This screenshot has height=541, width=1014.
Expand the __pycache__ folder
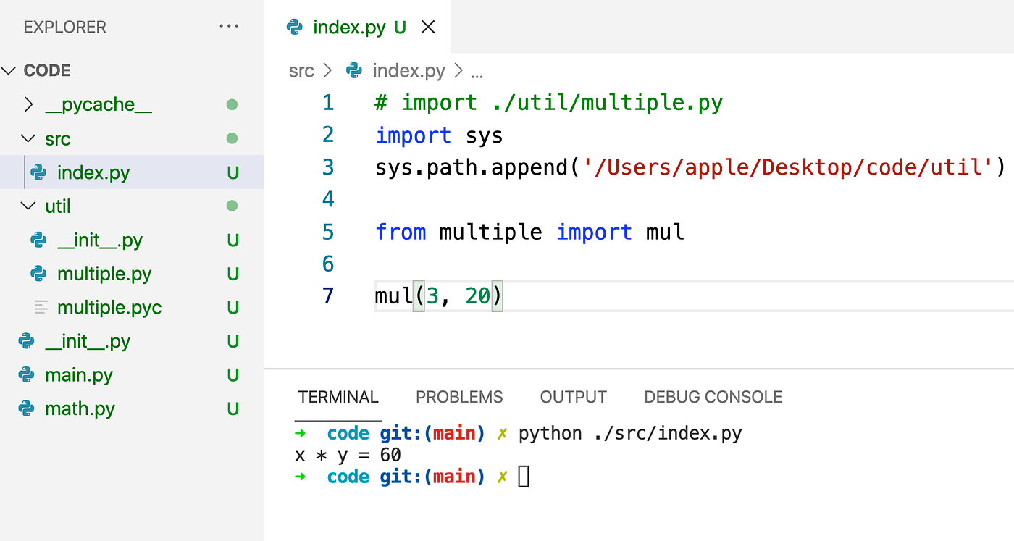tap(29, 104)
